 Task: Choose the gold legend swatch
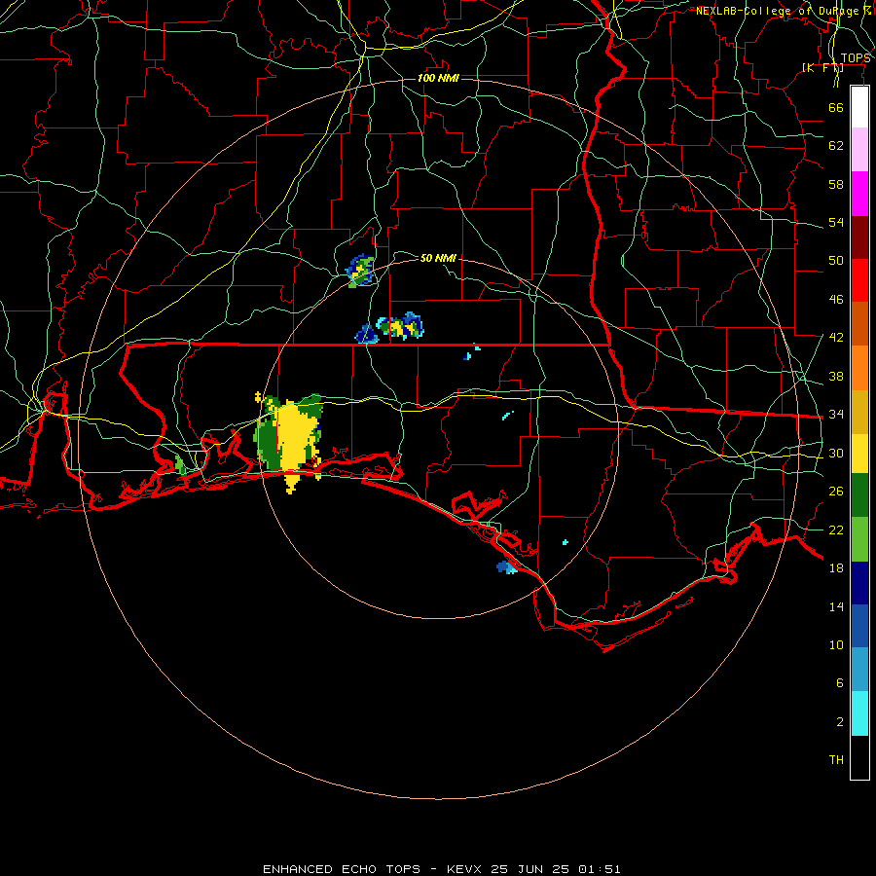[x=859, y=412]
